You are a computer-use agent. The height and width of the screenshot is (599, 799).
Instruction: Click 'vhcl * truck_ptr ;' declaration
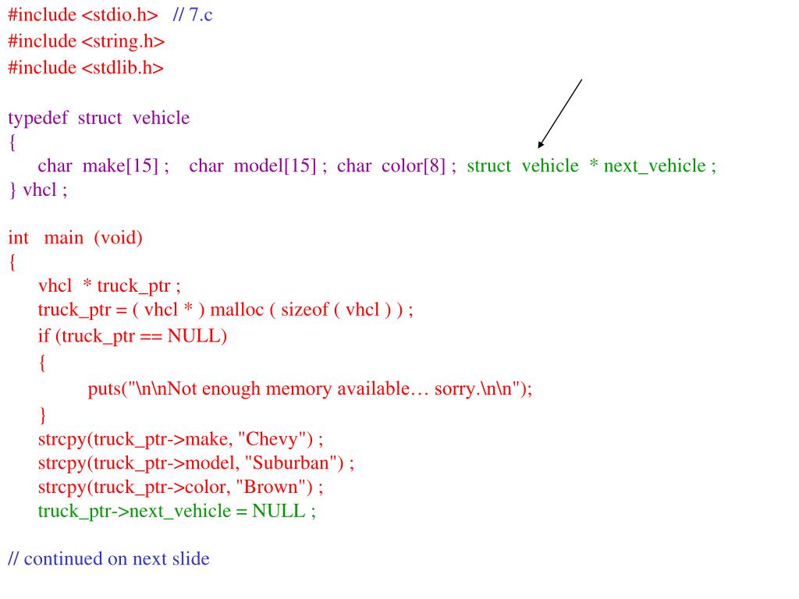(109, 285)
